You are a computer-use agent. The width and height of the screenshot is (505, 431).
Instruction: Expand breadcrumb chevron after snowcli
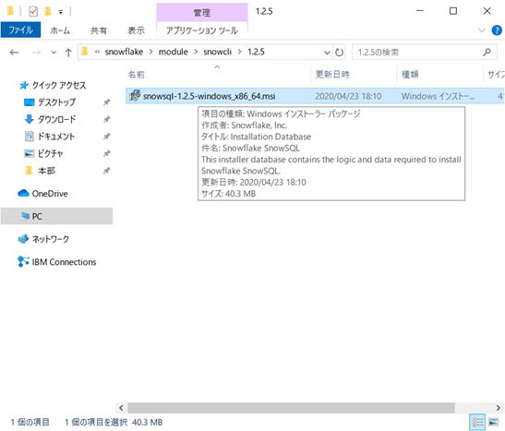239,52
